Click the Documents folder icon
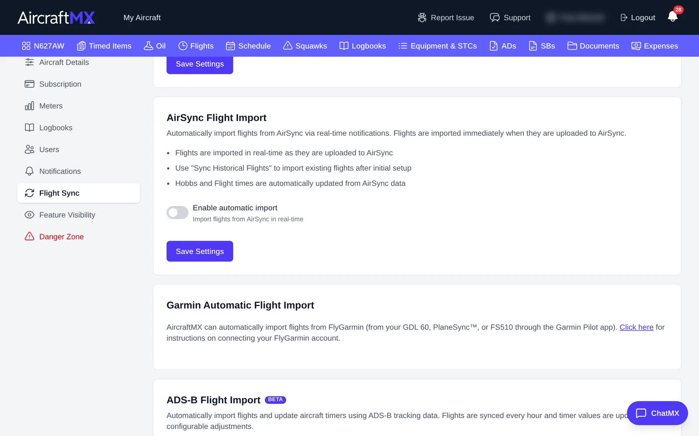Viewport: 699px width, 436px height. point(572,46)
